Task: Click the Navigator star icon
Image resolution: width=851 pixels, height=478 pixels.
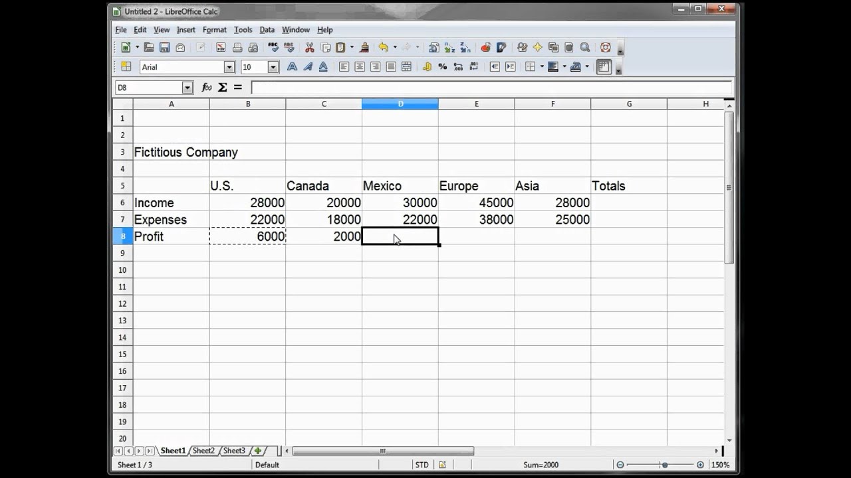Action: (x=537, y=48)
